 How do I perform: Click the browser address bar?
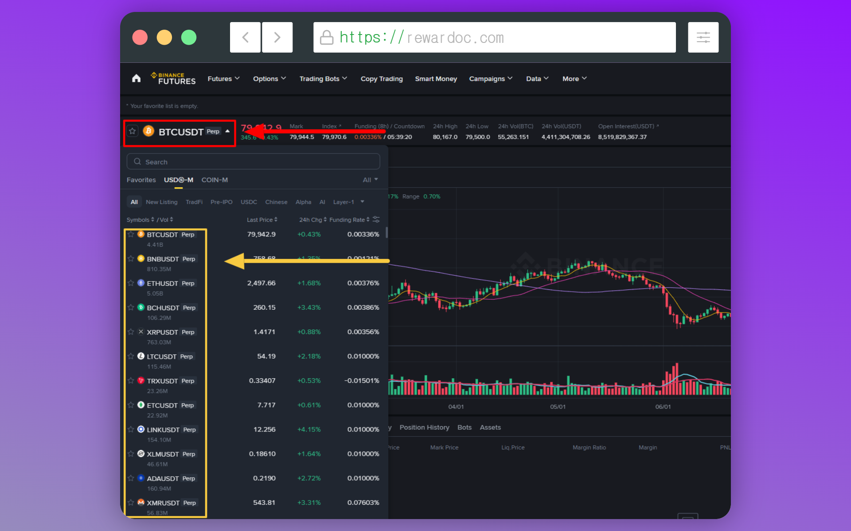[x=494, y=37]
